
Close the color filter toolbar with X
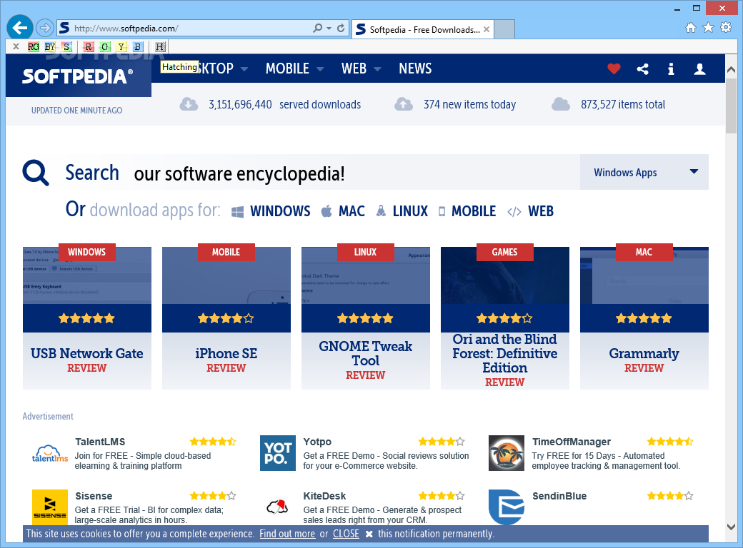tap(16, 46)
